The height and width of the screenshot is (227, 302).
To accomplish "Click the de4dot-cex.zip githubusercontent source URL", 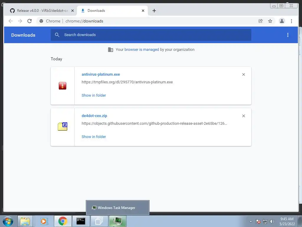I will (154, 123).
